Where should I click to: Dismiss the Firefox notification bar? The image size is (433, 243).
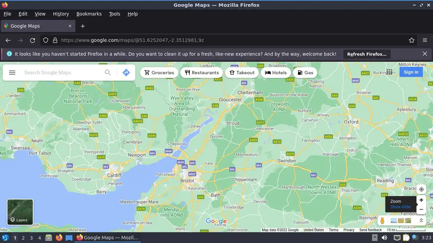pyautogui.click(x=425, y=54)
